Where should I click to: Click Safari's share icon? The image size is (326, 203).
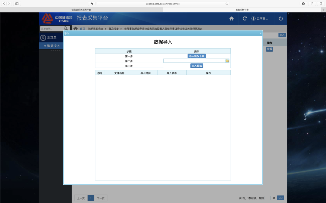pos(312,4)
